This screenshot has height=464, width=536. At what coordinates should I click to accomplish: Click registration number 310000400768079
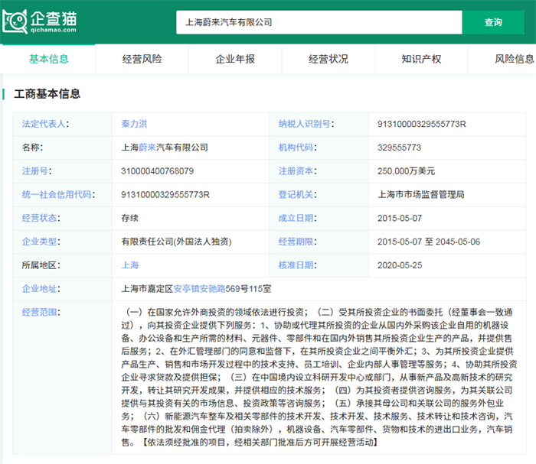(x=157, y=171)
